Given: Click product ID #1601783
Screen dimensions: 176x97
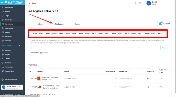Looking at the screenshot, I should tap(33, 79).
